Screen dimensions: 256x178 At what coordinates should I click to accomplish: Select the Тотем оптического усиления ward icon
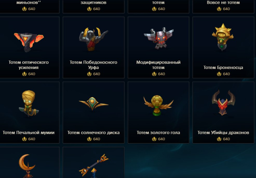(29, 42)
